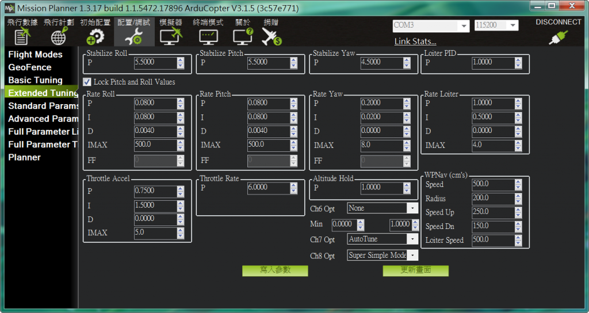The image size is (589, 313).
Task: Open the 配置/調試 config tuning screen
Action: (134, 32)
